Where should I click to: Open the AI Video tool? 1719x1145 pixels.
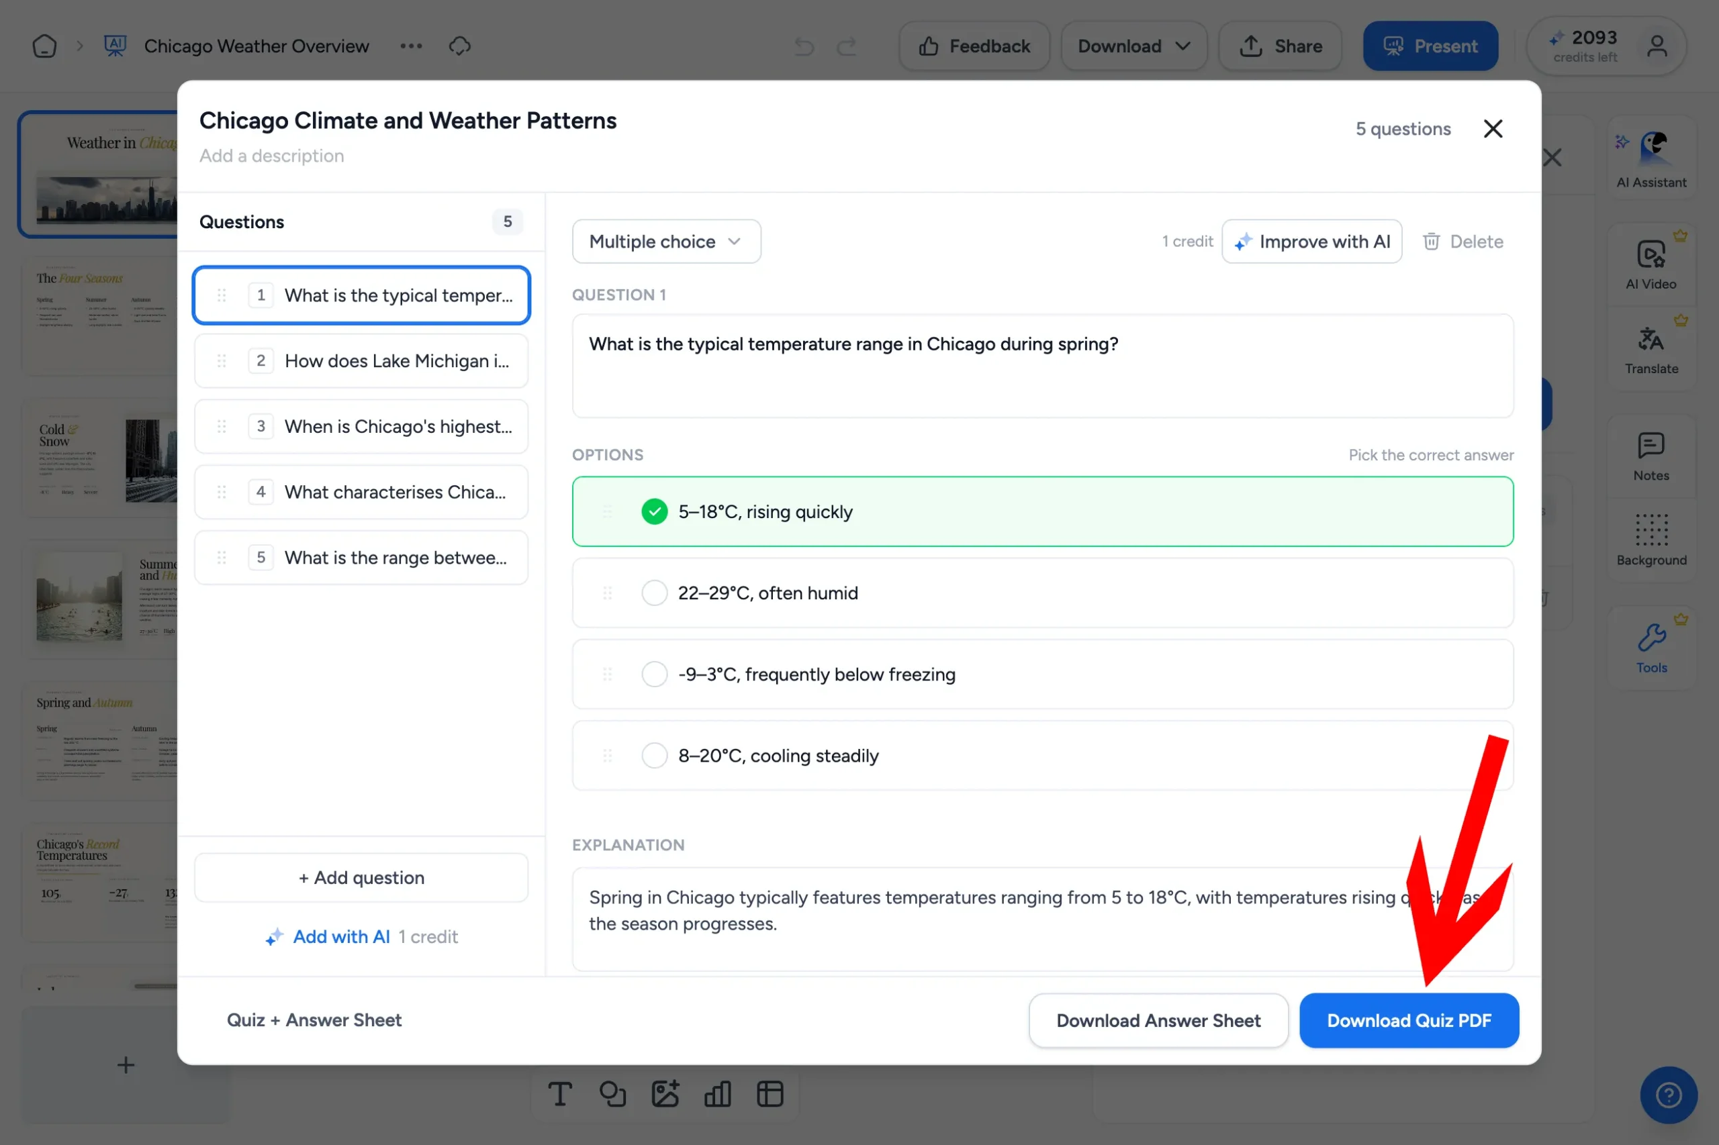click(1651, 263)
